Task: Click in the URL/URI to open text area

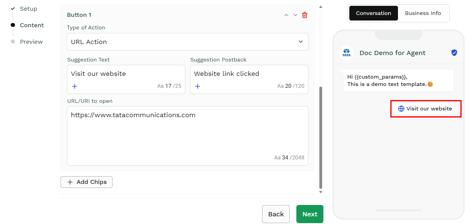Action: point(188,136)
